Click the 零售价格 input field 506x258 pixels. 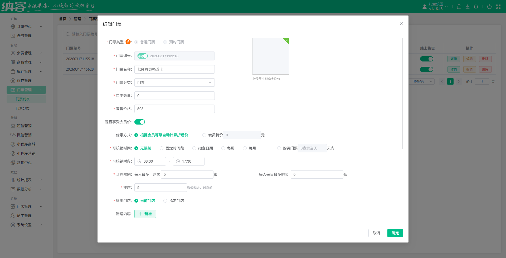click(174, 109)
